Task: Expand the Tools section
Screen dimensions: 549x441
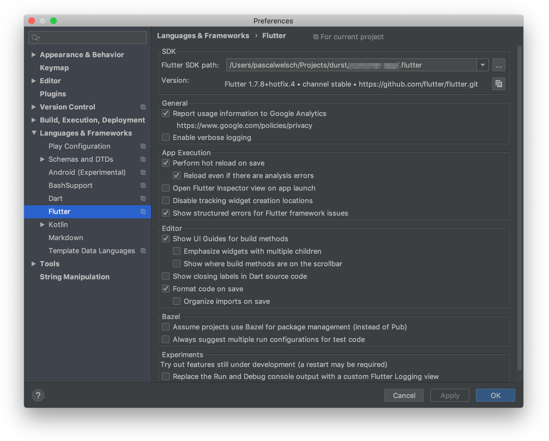Action: pyautogui.click(x=34, y=264)
